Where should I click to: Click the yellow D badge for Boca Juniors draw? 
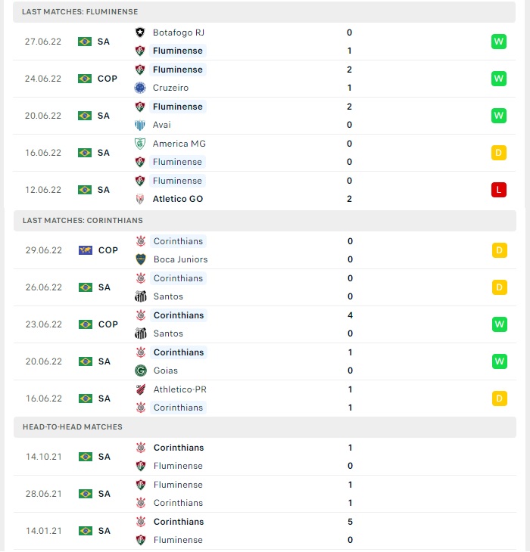click(500, 250)
